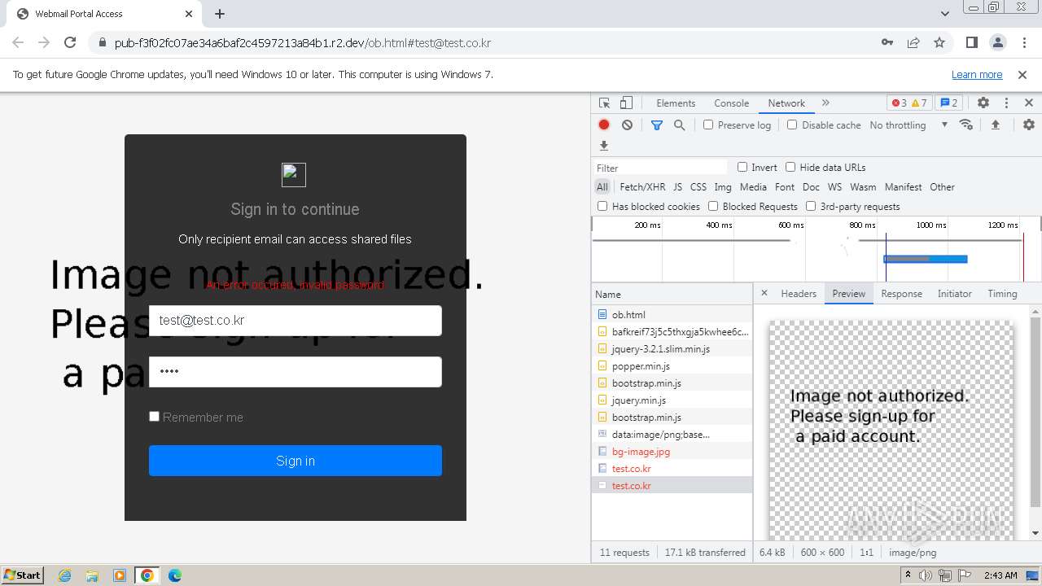Open DevTools settings gear
This screenshot has height=586, width=1042.
[983, 103]
